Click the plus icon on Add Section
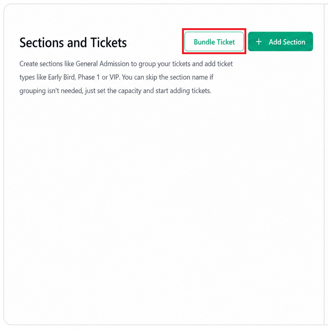Screen dimensions: 328x329 tap(259, 42)
